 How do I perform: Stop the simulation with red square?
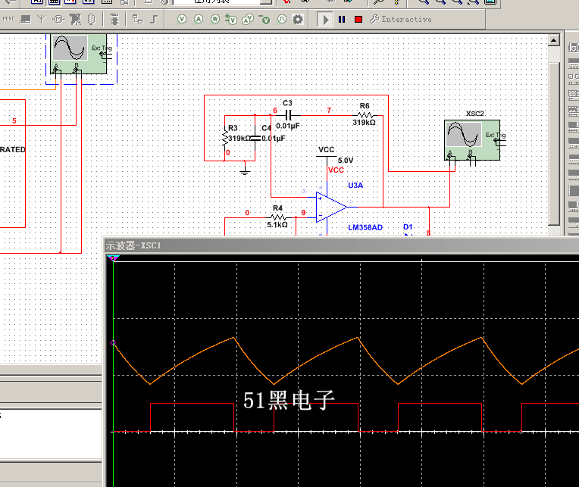coord(358,19)
